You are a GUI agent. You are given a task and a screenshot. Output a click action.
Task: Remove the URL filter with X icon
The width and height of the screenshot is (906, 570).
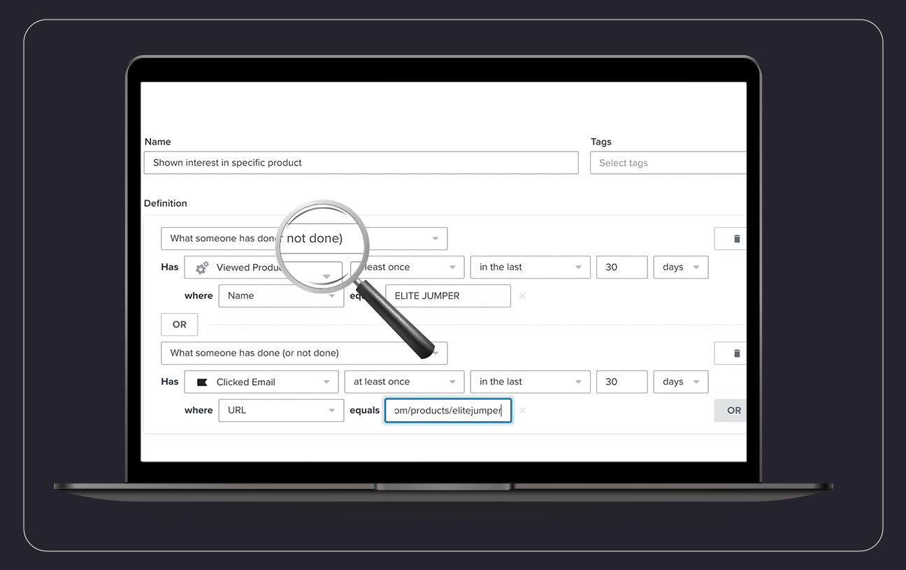point(522,411)
